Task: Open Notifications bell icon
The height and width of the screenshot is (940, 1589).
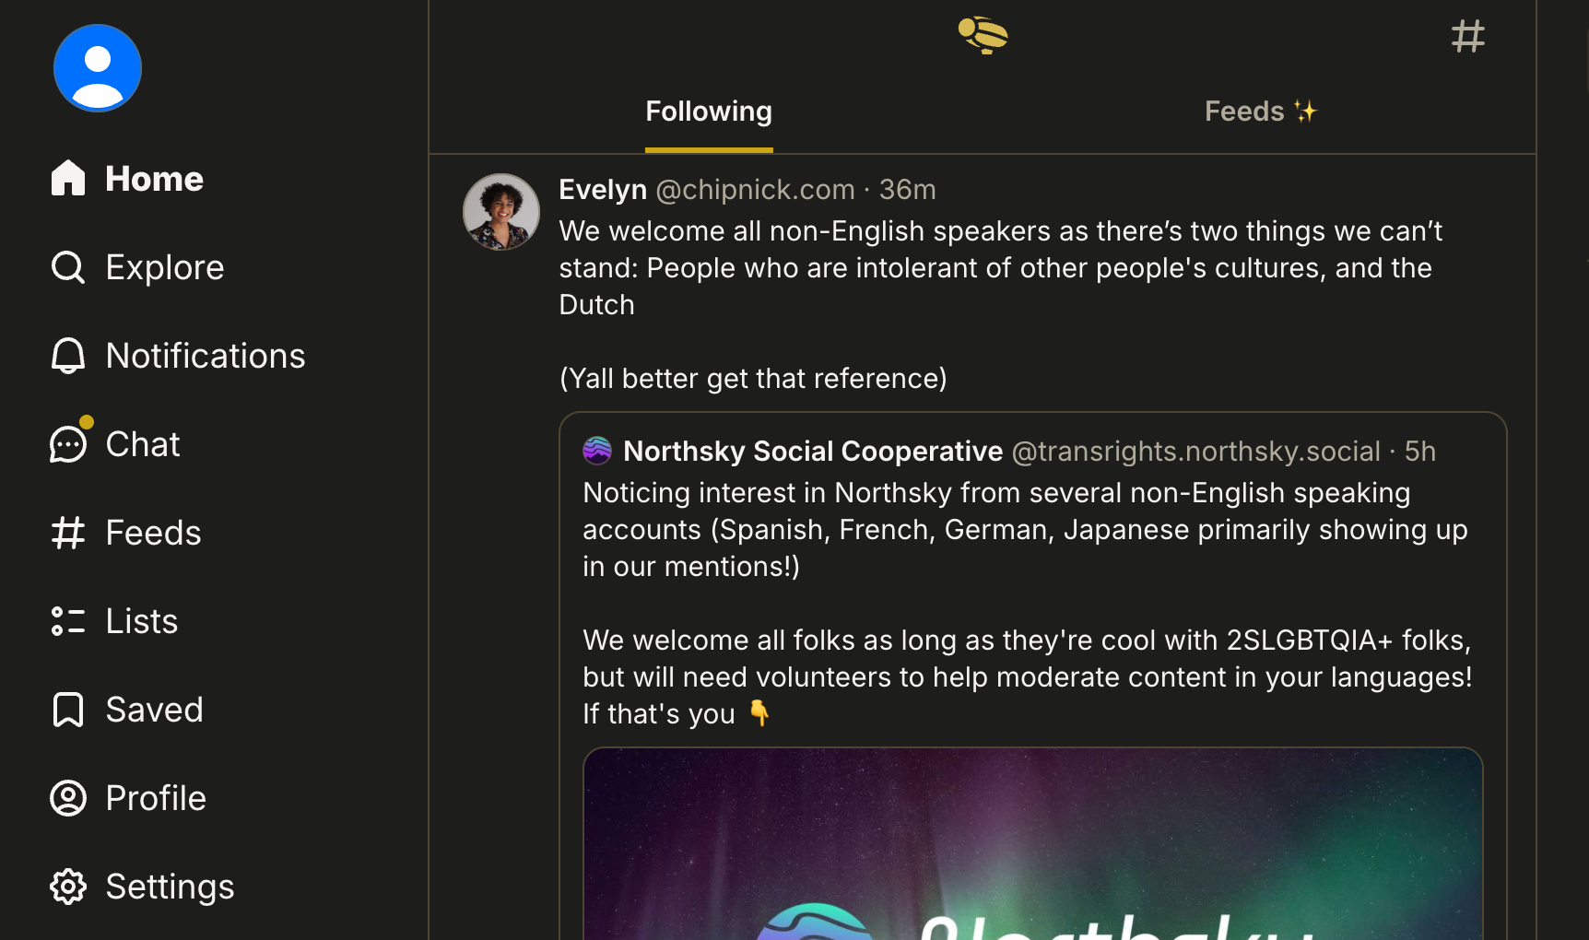Action: tap(68, 356)
